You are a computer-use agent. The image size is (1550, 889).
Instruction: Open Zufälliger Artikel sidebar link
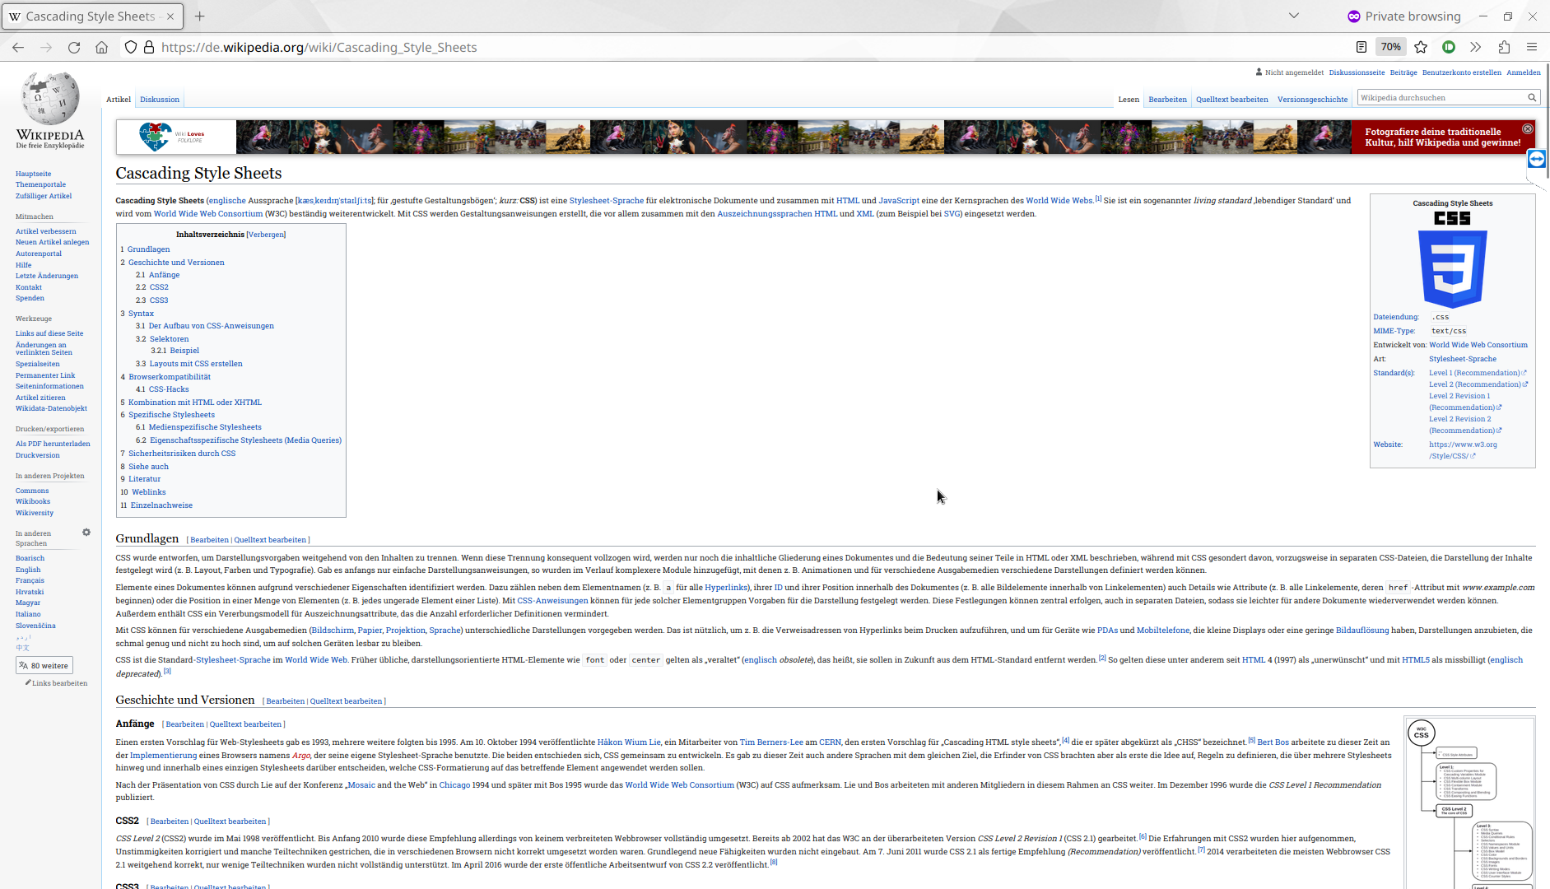click(44, 196)
